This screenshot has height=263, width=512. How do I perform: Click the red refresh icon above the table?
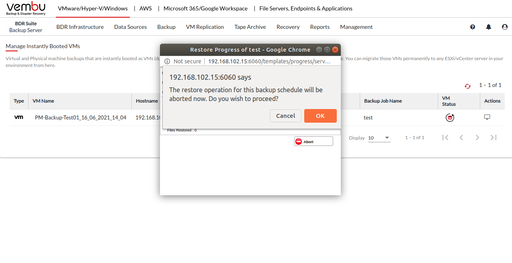click(x=467, y=86)
